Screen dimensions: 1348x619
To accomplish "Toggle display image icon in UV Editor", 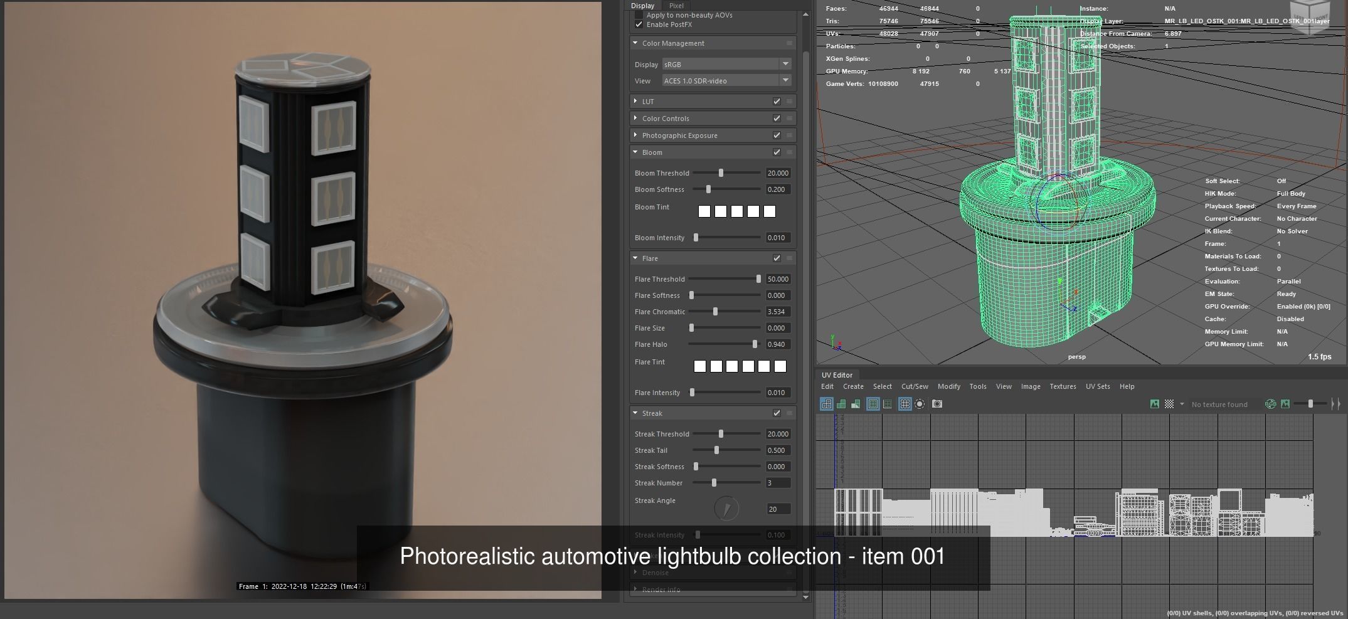I will click(x=1155, y=405).
